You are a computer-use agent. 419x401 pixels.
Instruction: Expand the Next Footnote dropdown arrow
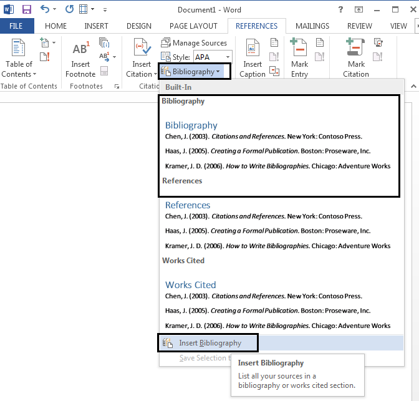(x=114, y=57)
